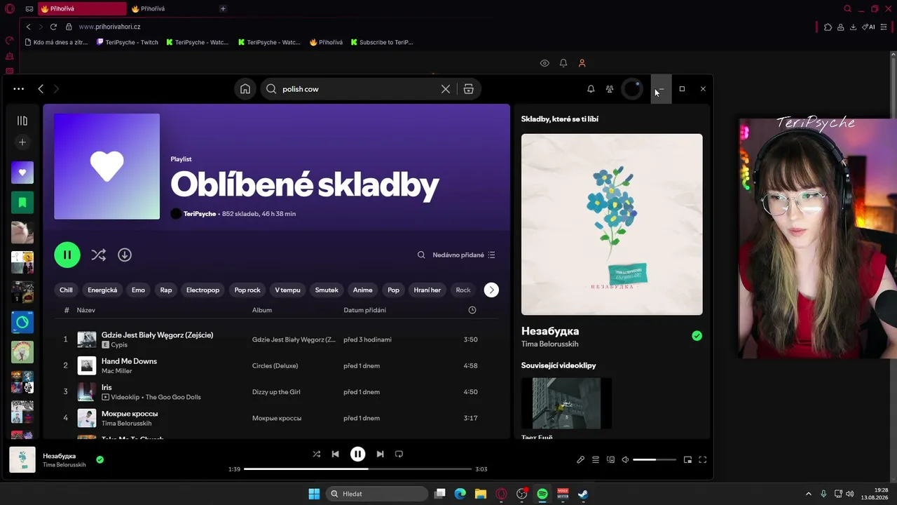This screenshot has width=897, height=505.
Task: Filter songs by Energická
Action: (102, 290)
